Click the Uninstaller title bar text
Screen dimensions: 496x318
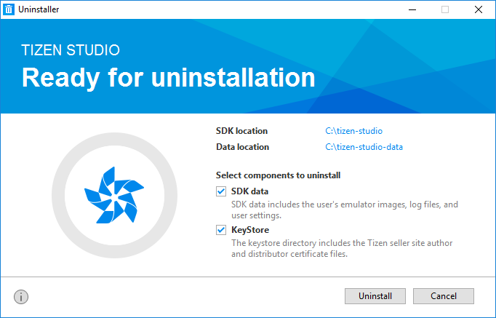point(39,9)
